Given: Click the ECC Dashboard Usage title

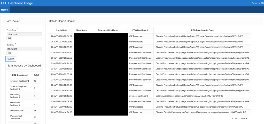Looking at the screenshot, I should [17, 3].
